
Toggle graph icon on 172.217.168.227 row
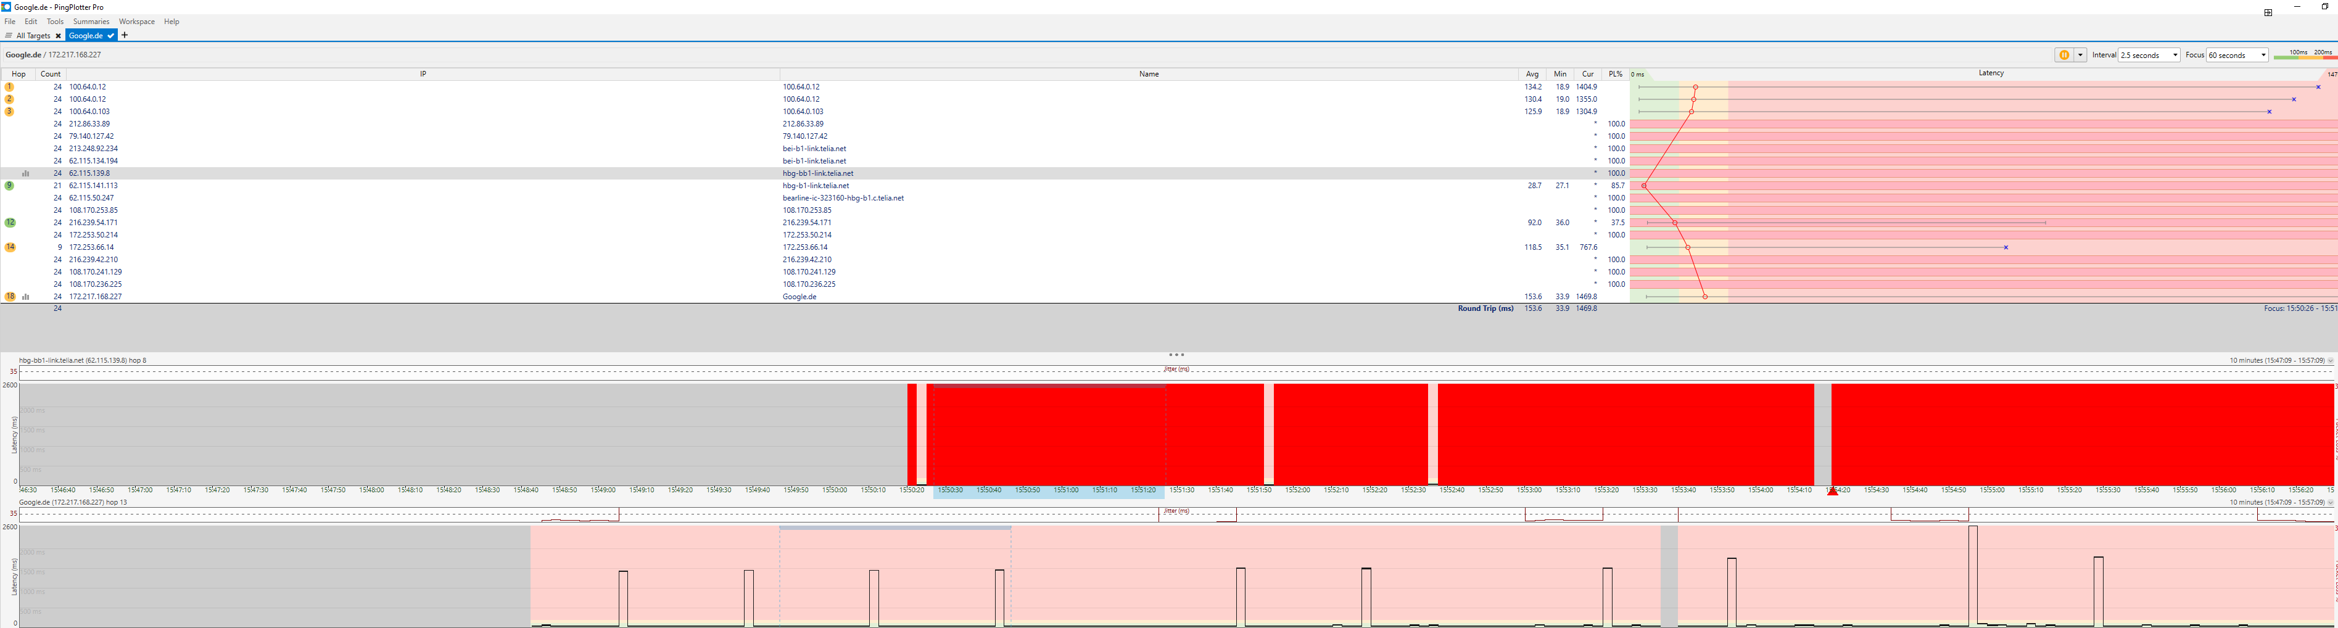pos(25,297)
